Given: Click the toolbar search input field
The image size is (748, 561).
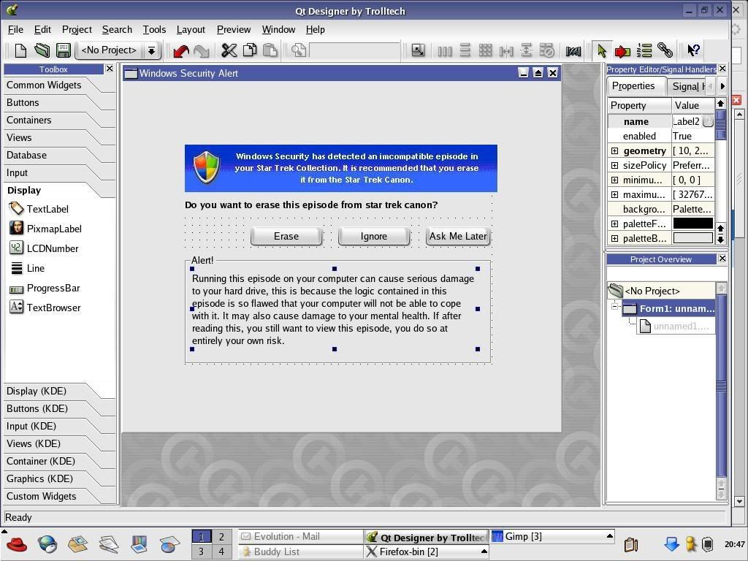Looking at the screenshot, I should click(354, 50).
